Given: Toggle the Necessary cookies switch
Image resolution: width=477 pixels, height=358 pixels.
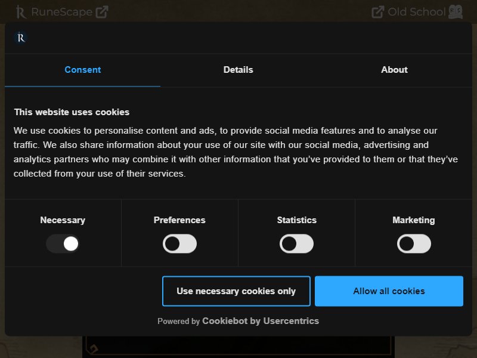Looking at the screenshot, I should [x=63, y=243].
